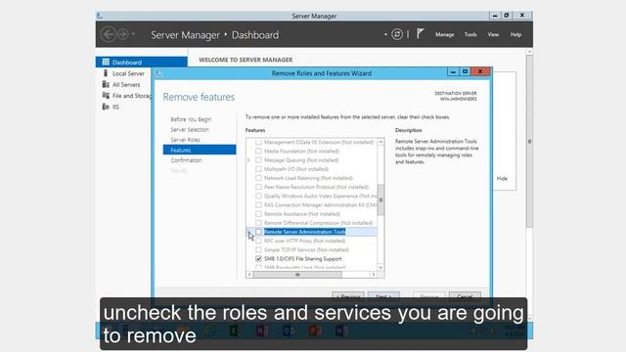Open the header dropdown arrow beside refresh icon

tap(385, 35)
